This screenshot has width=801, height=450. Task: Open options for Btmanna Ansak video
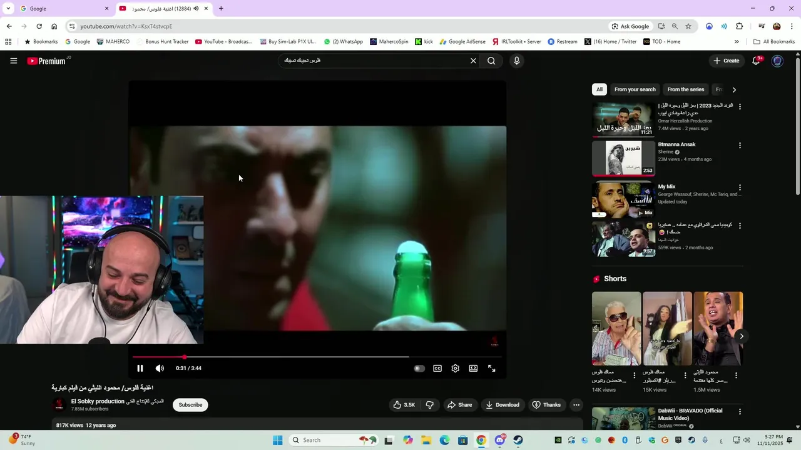pos(740,145)
